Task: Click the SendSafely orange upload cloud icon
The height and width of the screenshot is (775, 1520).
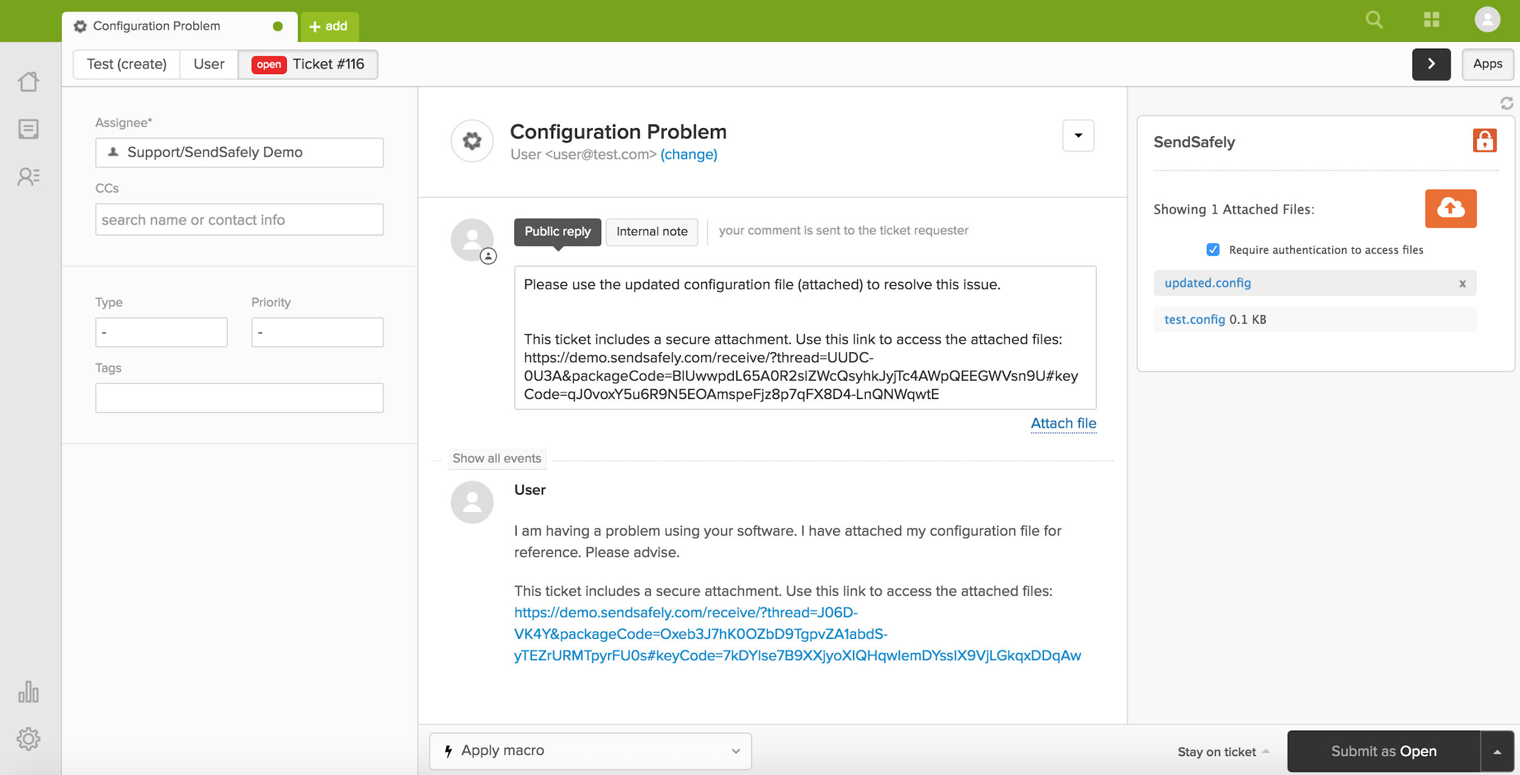Action: [x=1450, y=208]
